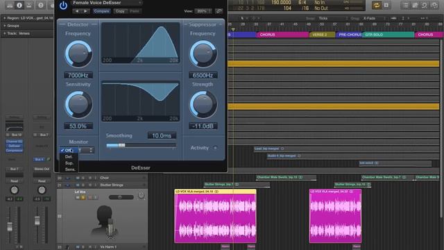Mute the Stutter Strings track

pos(78,185)
